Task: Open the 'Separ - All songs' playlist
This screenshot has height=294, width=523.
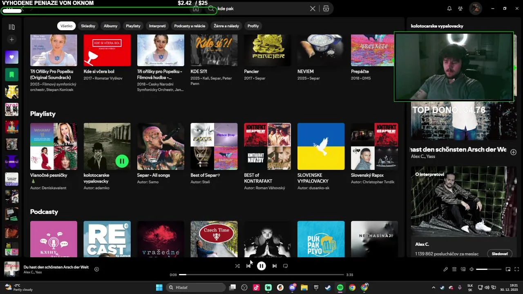Action: tap(161, 146)
